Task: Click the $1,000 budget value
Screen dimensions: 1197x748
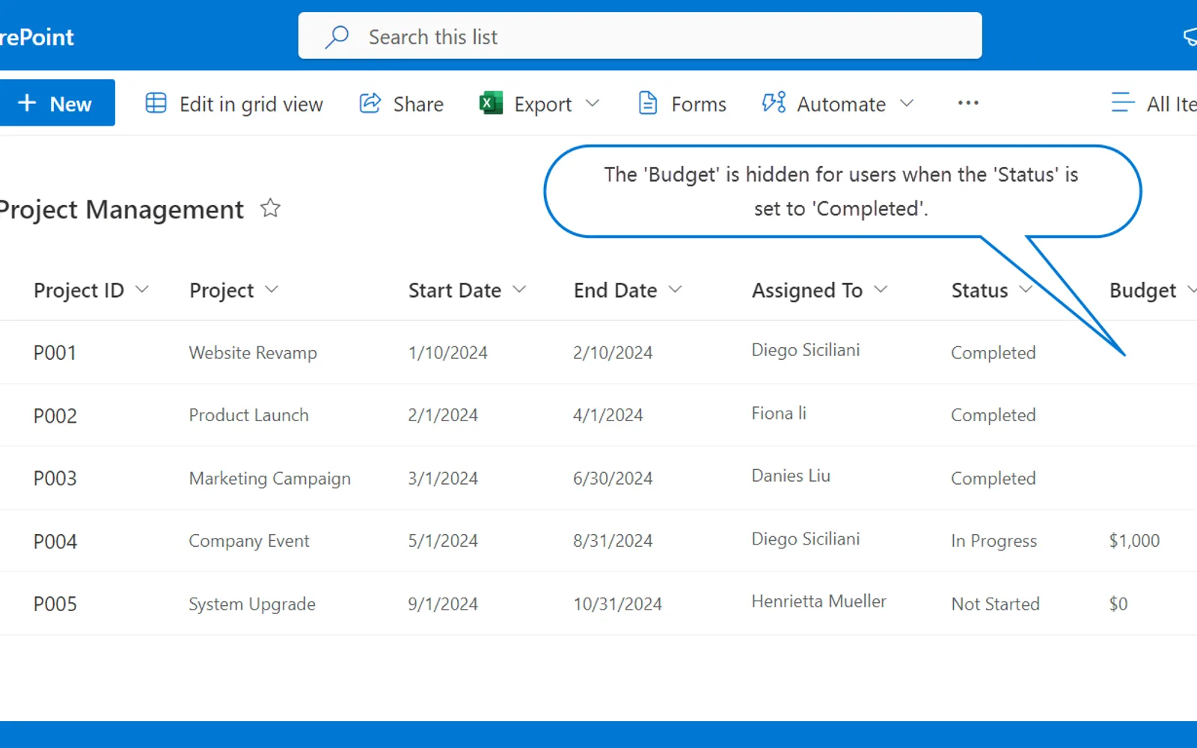Action: (x=1134, y=541)
